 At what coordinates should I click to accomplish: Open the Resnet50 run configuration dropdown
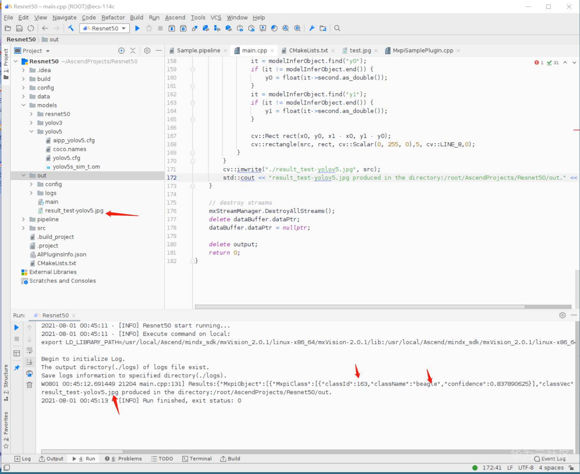[104, 28]
